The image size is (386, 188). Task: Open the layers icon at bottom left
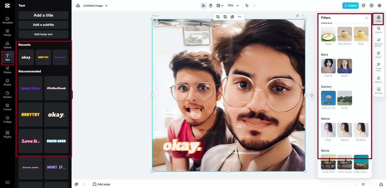tap(77, 184)
